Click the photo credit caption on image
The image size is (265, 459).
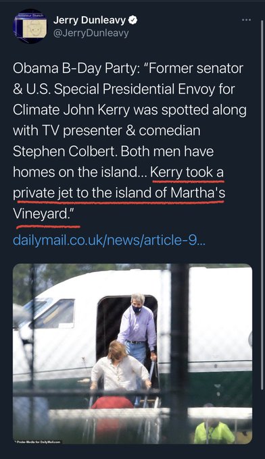point(38,441)
